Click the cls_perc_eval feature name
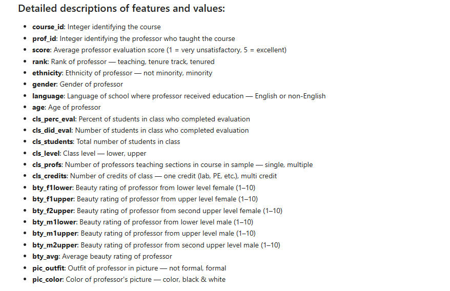The image size is (450, 291). (54, 119)
